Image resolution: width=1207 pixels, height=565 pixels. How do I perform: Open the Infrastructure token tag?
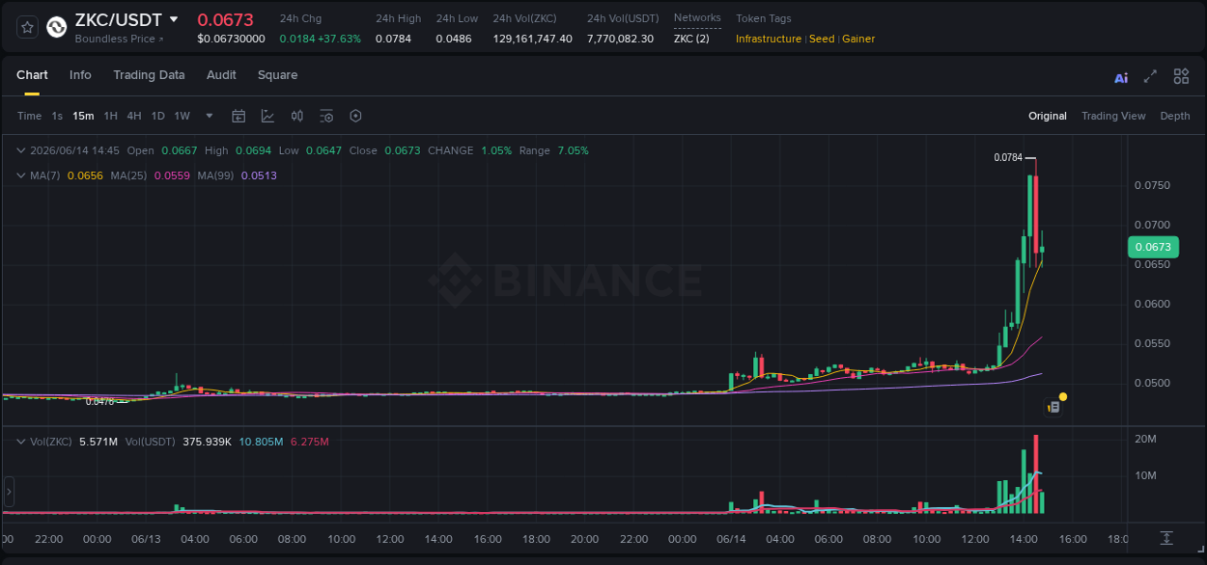[769, 39]
